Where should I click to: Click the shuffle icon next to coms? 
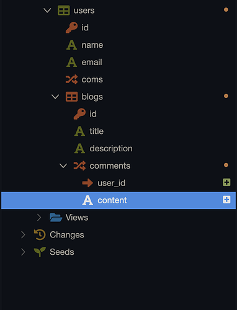click(71, 79)
